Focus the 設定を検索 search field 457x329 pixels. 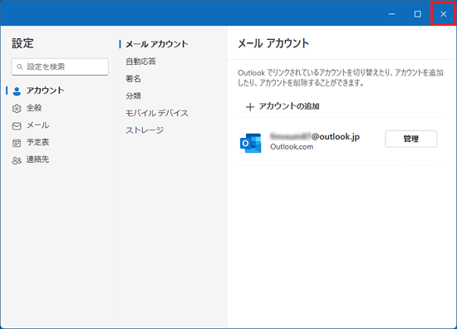tap(60, 66)
